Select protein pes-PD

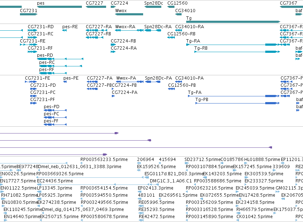(x=52, y=107)
